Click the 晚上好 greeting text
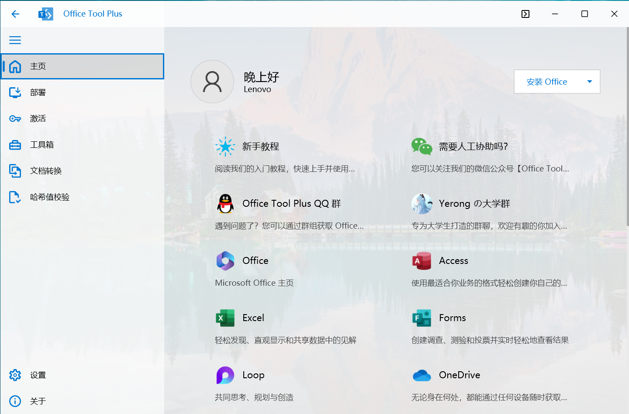This screenshot has width=629, height=414. click(262, 77)
